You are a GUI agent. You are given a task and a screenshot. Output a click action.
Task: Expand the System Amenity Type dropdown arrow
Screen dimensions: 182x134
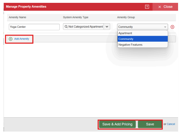click(107, 27)
